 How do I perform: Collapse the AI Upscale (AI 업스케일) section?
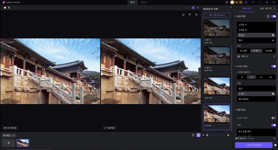235,66
